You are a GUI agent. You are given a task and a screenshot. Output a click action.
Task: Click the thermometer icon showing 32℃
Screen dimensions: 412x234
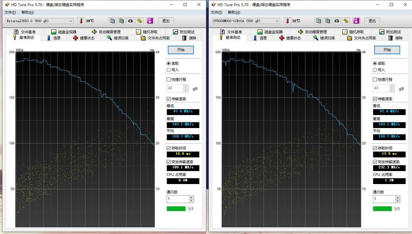pyautogui.click(x=287, y=21)
